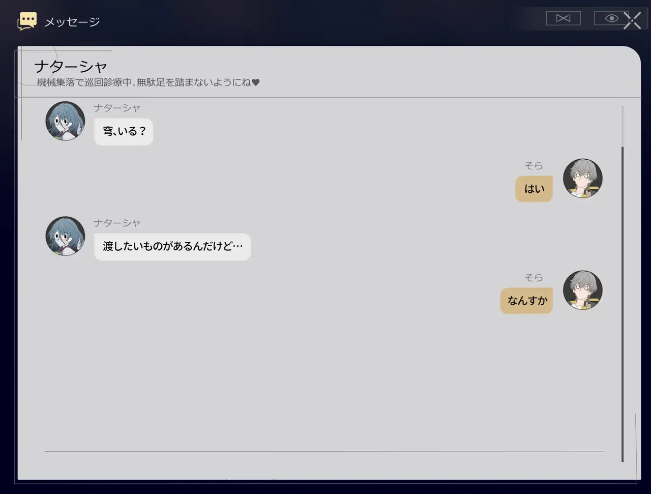This screenshot has width=651, height=494.
Task: Select the なんすか reply bubble
Action: pos(526,301)
